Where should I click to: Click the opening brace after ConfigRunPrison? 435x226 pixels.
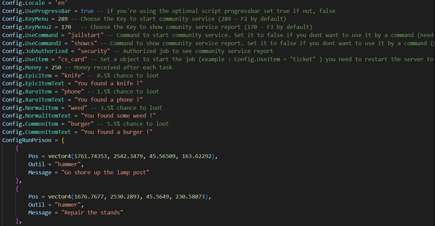point(63,140)
